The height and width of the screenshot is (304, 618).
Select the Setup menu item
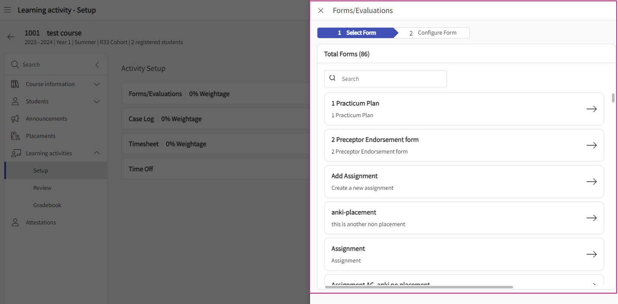click(x=41, y=170)
